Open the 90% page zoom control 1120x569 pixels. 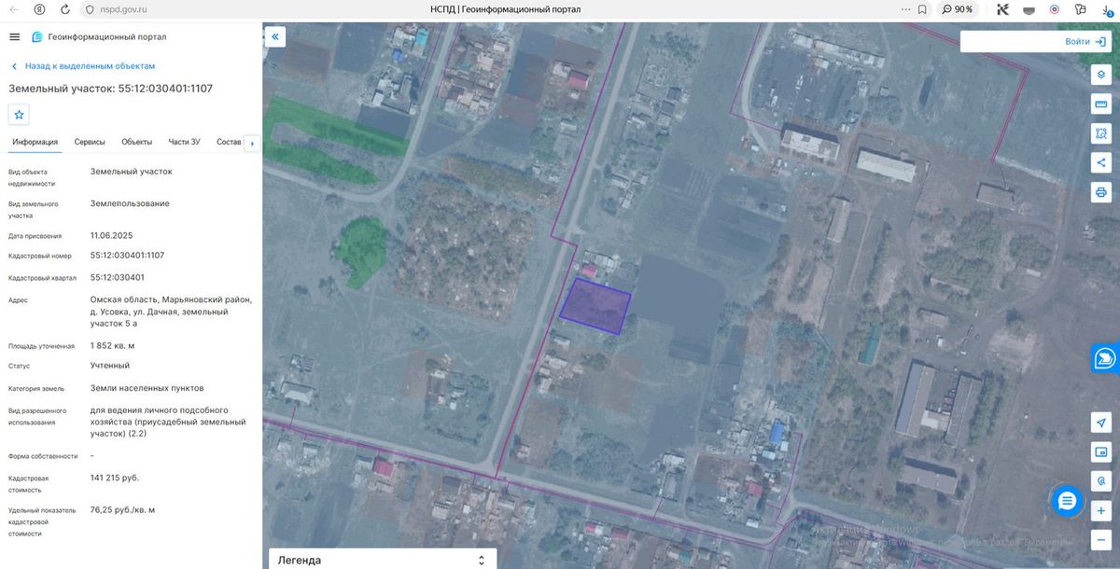pos(958,9)
